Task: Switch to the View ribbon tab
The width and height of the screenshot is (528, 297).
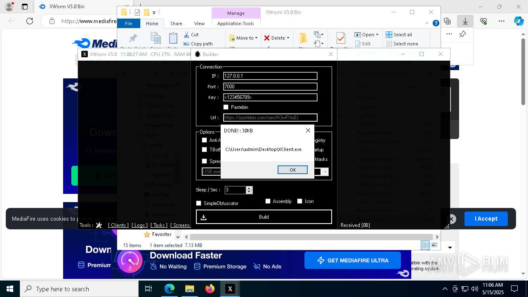Action: click(x=199, y=24)
